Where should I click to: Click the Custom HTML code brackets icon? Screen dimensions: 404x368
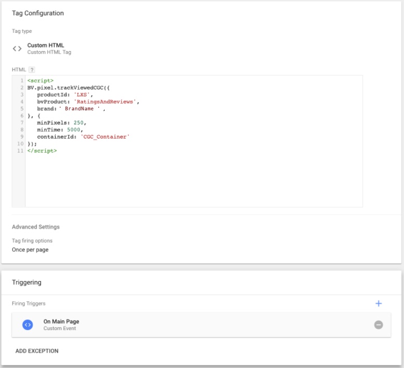pyautogui.click(x=17, y=48)
